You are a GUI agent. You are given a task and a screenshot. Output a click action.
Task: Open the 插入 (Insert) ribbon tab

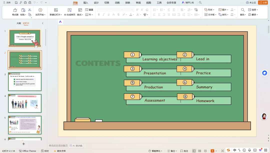pyautogui.click(x=86, y=3)
